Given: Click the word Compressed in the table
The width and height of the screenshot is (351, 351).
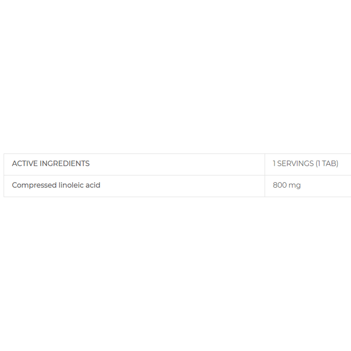Looking at the screenshot, I should point(34,185).
